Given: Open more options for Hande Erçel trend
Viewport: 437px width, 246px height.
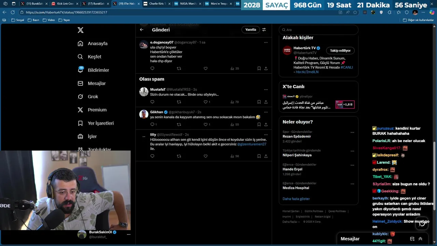Looking at the screenshot, I should click(x=352, y=165).
